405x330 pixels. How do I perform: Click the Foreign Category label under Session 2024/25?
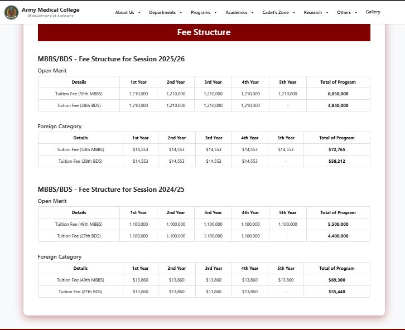tap(59, 257)
